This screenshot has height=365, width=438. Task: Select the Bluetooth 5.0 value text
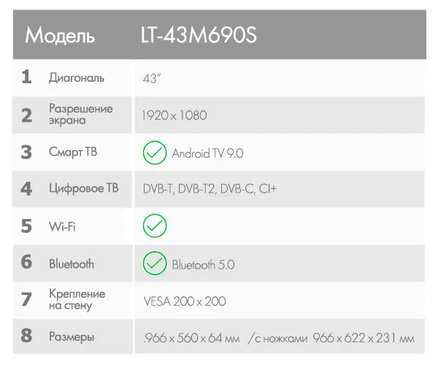[x=203, y=264]
